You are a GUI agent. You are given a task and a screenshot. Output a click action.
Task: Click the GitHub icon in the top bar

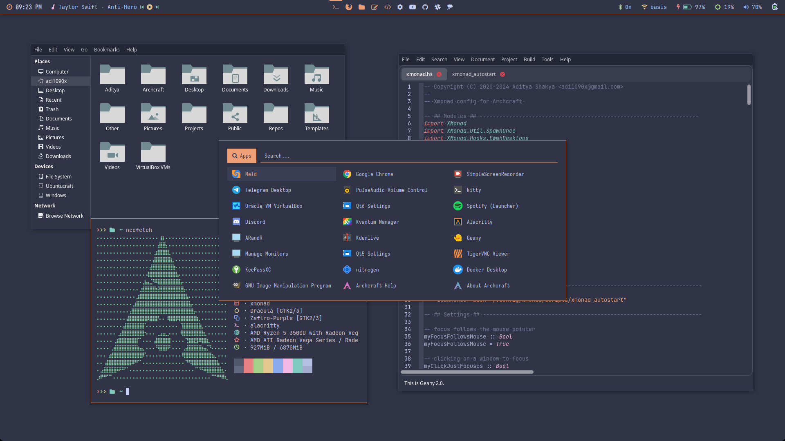tap(425, 7)
